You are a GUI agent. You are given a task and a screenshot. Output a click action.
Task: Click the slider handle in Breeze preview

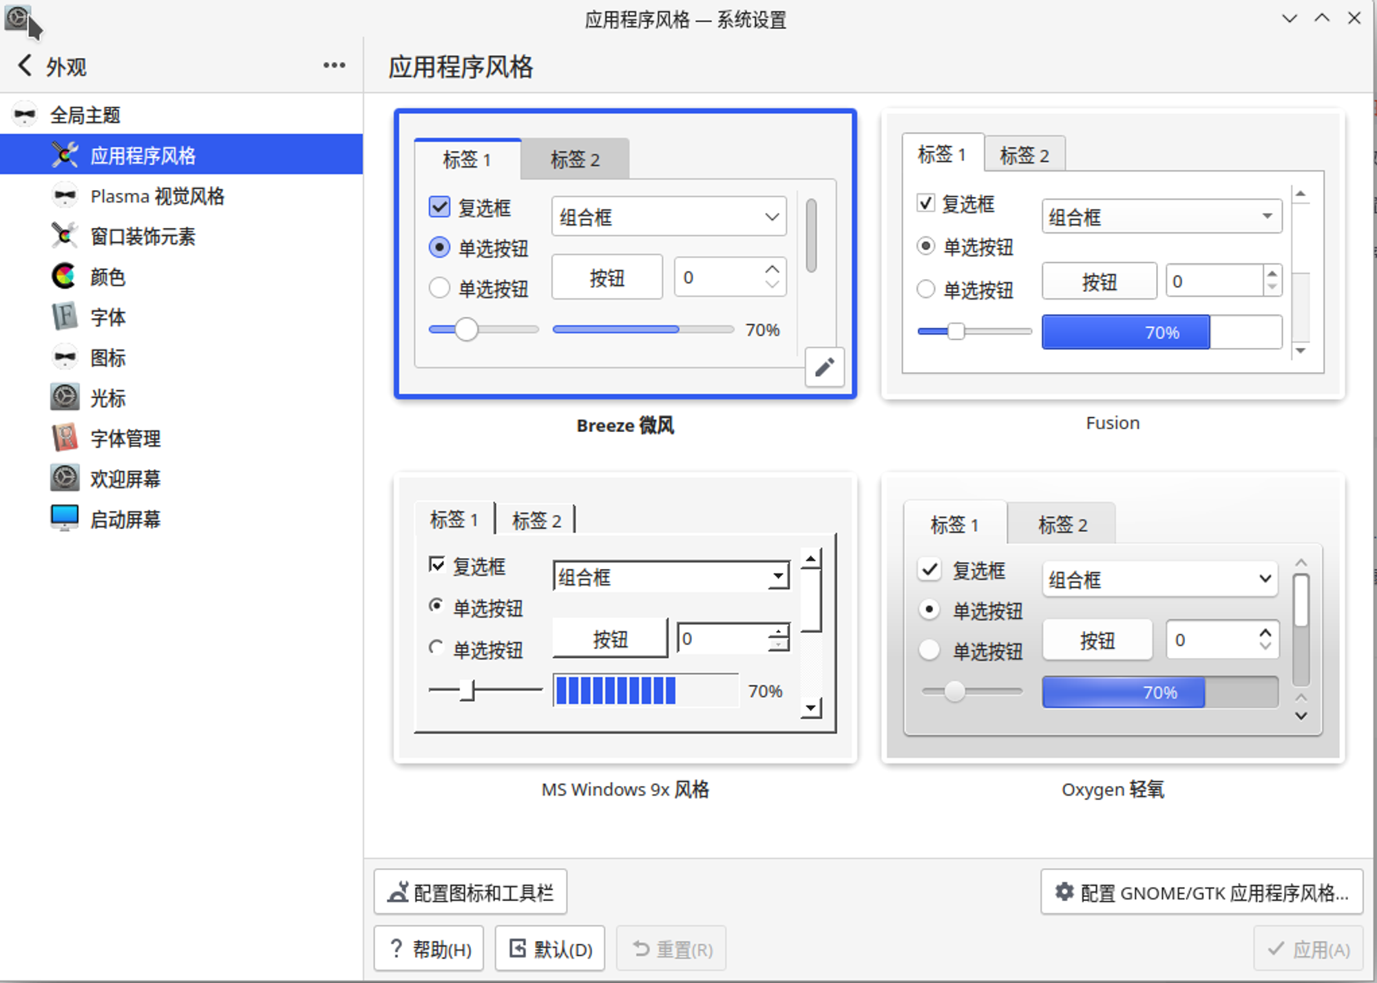point(466,329)
